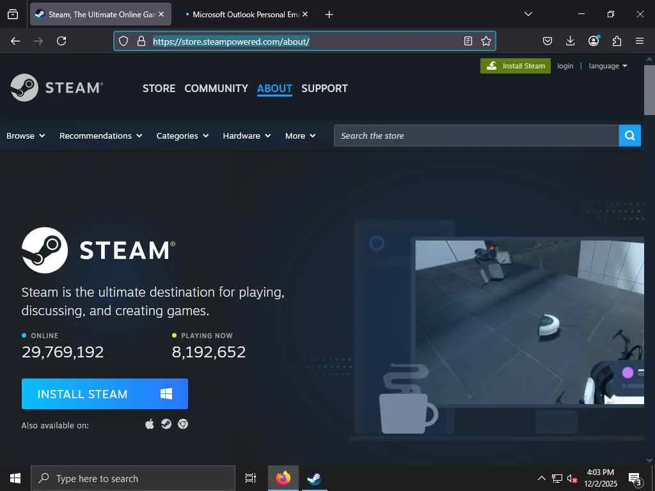Screen dimensions: 655x491
Task: Open the Firefox account icon
Action: [x=594, y=40]
